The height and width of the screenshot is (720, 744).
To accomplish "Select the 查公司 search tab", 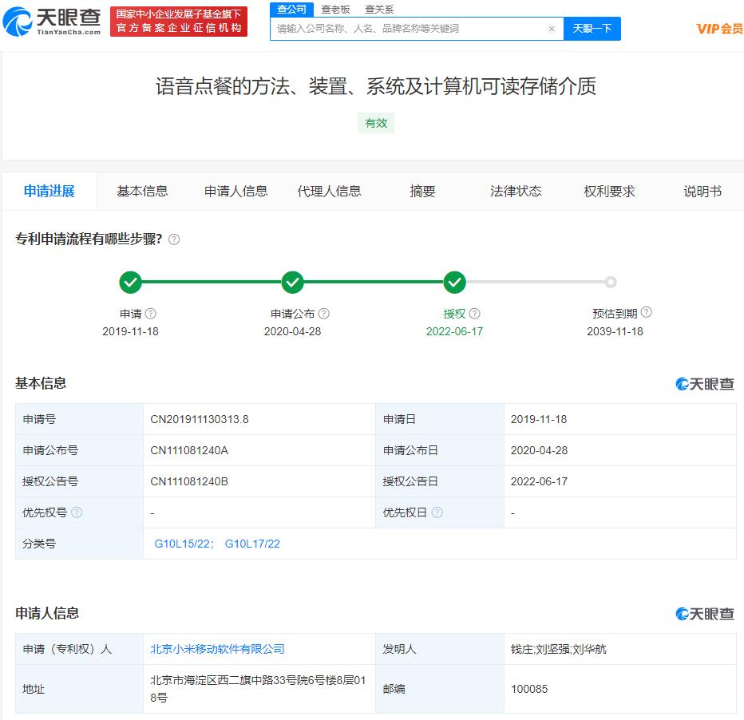I will pyautogui.click(x=291, y=10).
